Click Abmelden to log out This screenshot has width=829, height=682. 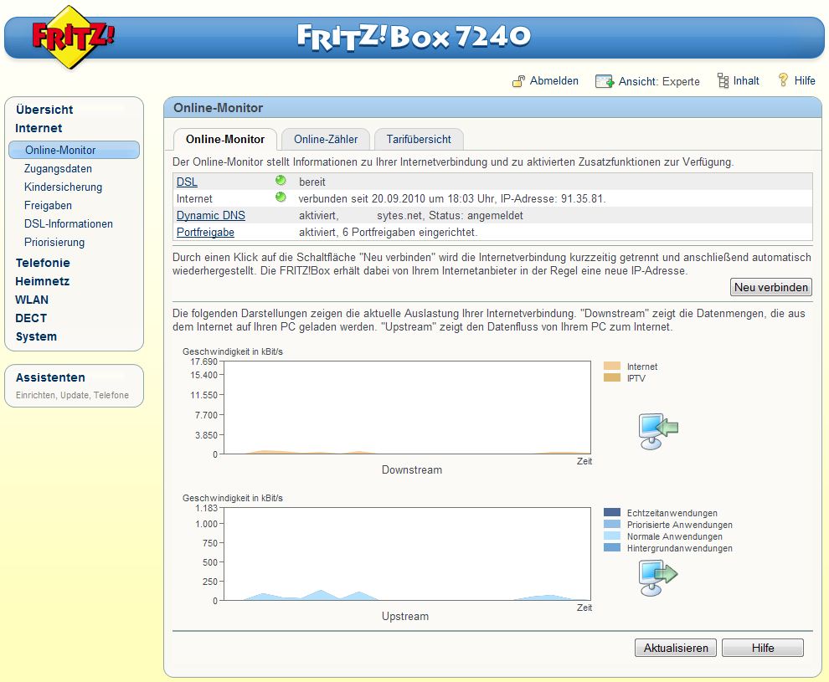coord(554,81)
